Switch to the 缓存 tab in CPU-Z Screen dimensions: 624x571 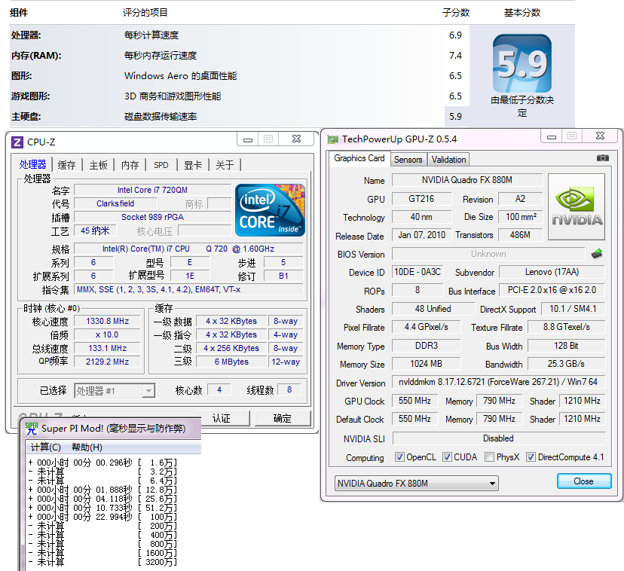pos(66,165)
